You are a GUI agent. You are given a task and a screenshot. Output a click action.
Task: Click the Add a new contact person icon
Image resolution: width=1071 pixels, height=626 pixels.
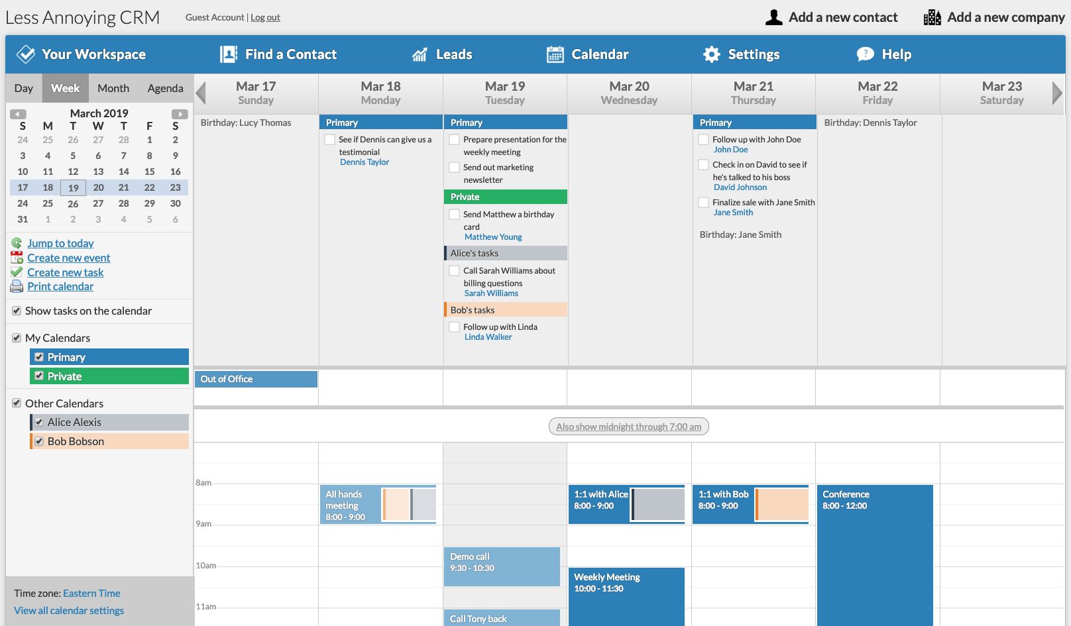pyautogui.click(x=774, y=17)
